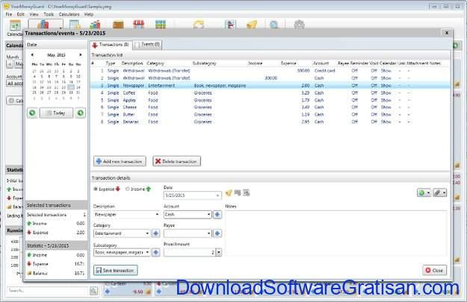Add new category with plus icon

tap(155, 233)
